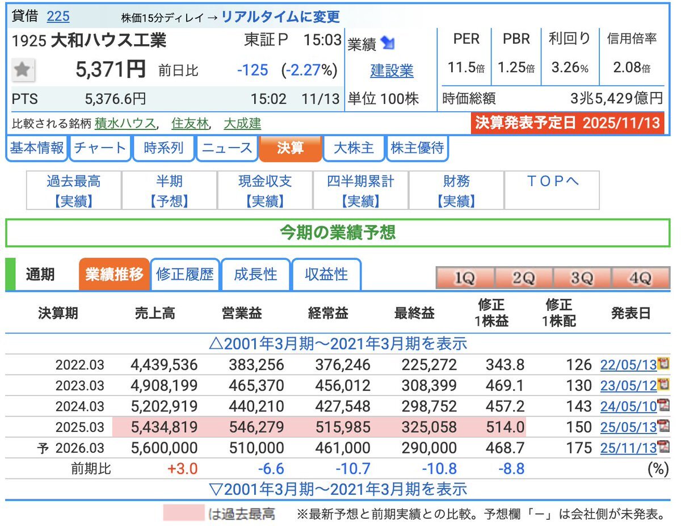This screenshot has height=526, width=681.
Task: Click PTS price 5,376.6円
Action: (115, 99)
